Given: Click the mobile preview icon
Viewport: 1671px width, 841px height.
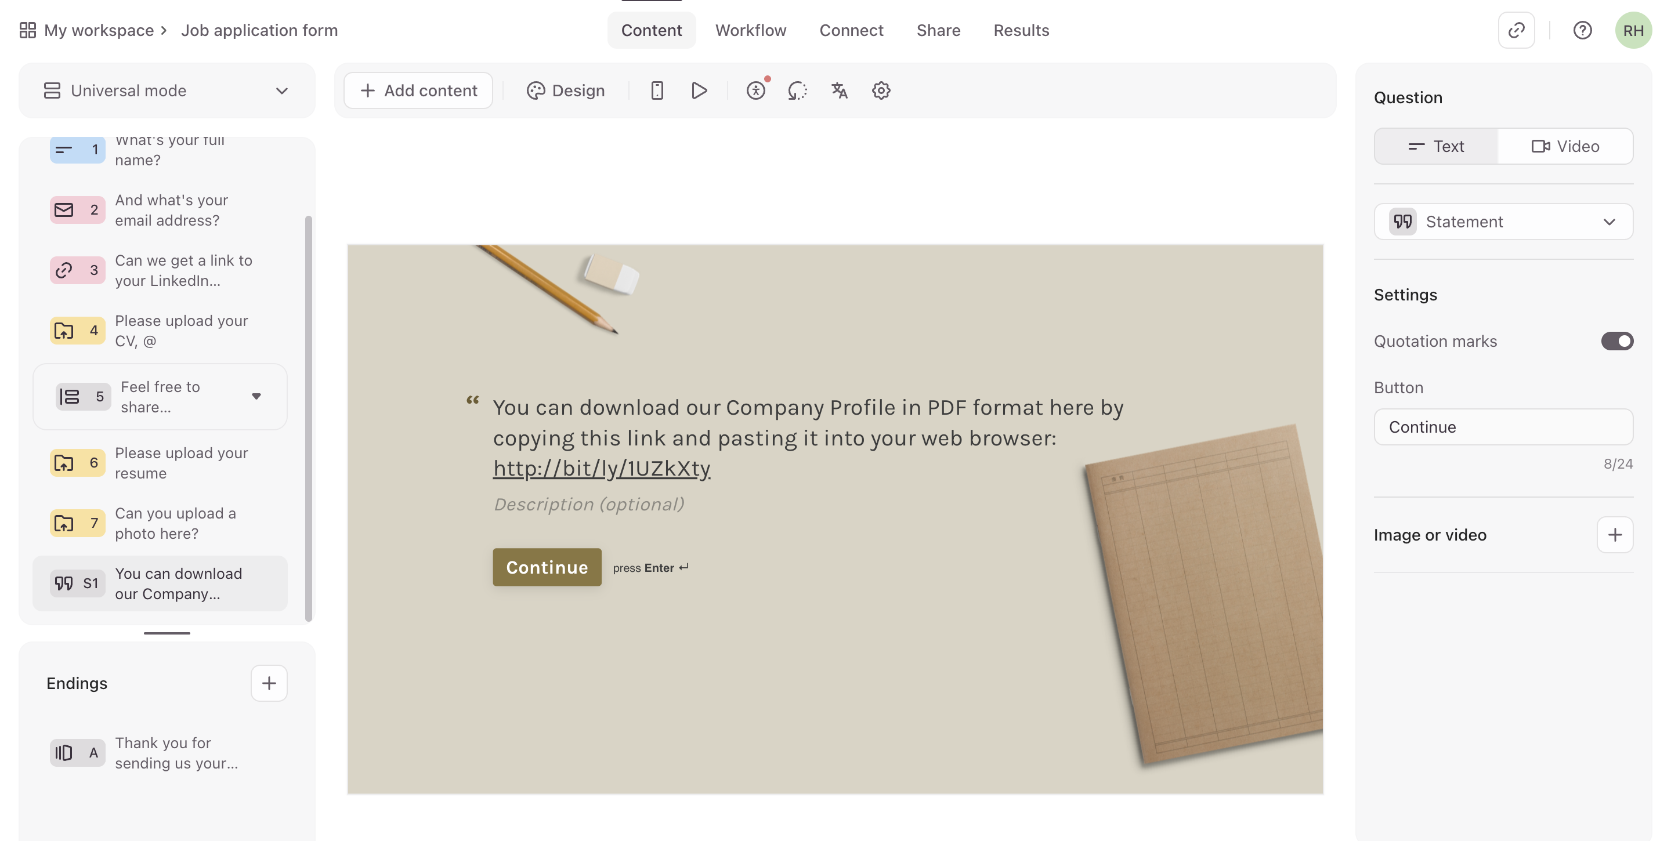Looking at the screenshot, I should 657,91.
